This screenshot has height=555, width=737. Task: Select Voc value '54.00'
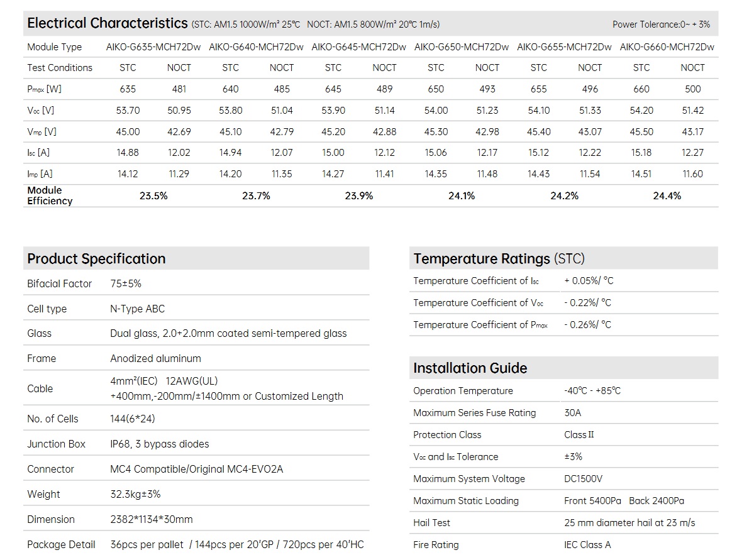[436, 111]
